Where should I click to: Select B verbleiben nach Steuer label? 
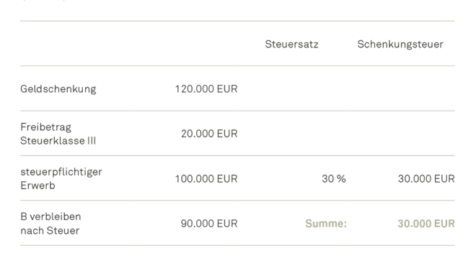click(50, 224)
